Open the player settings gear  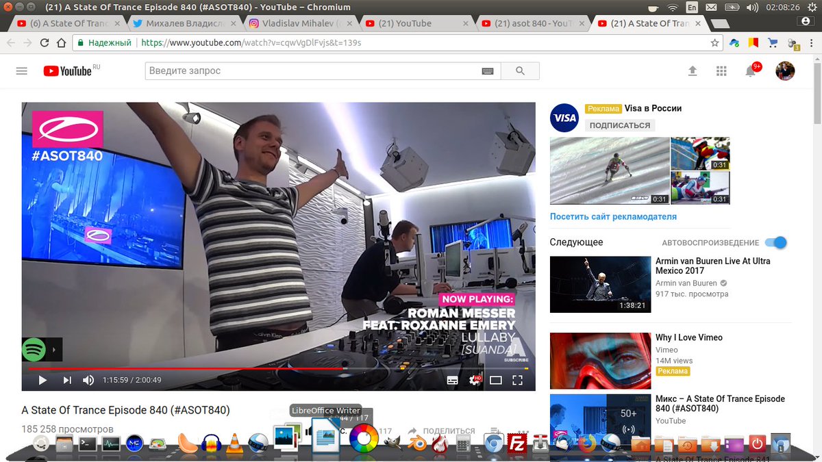point(474,380)
